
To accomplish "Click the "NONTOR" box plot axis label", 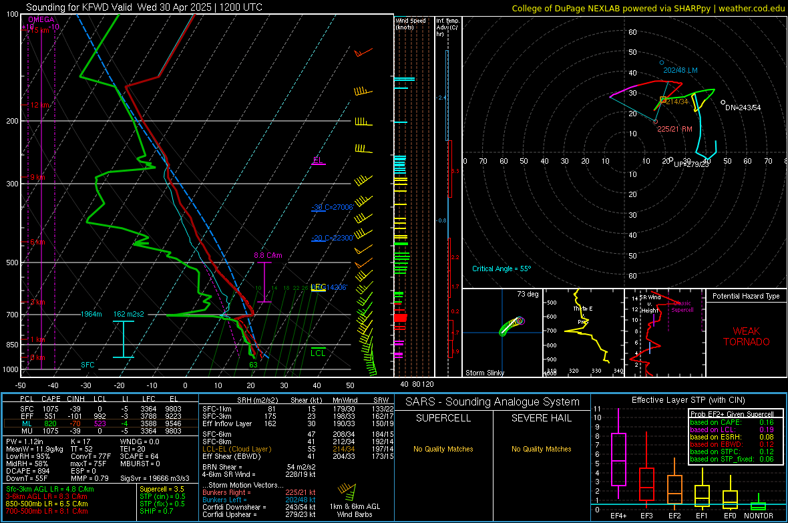I will [759, 516].
